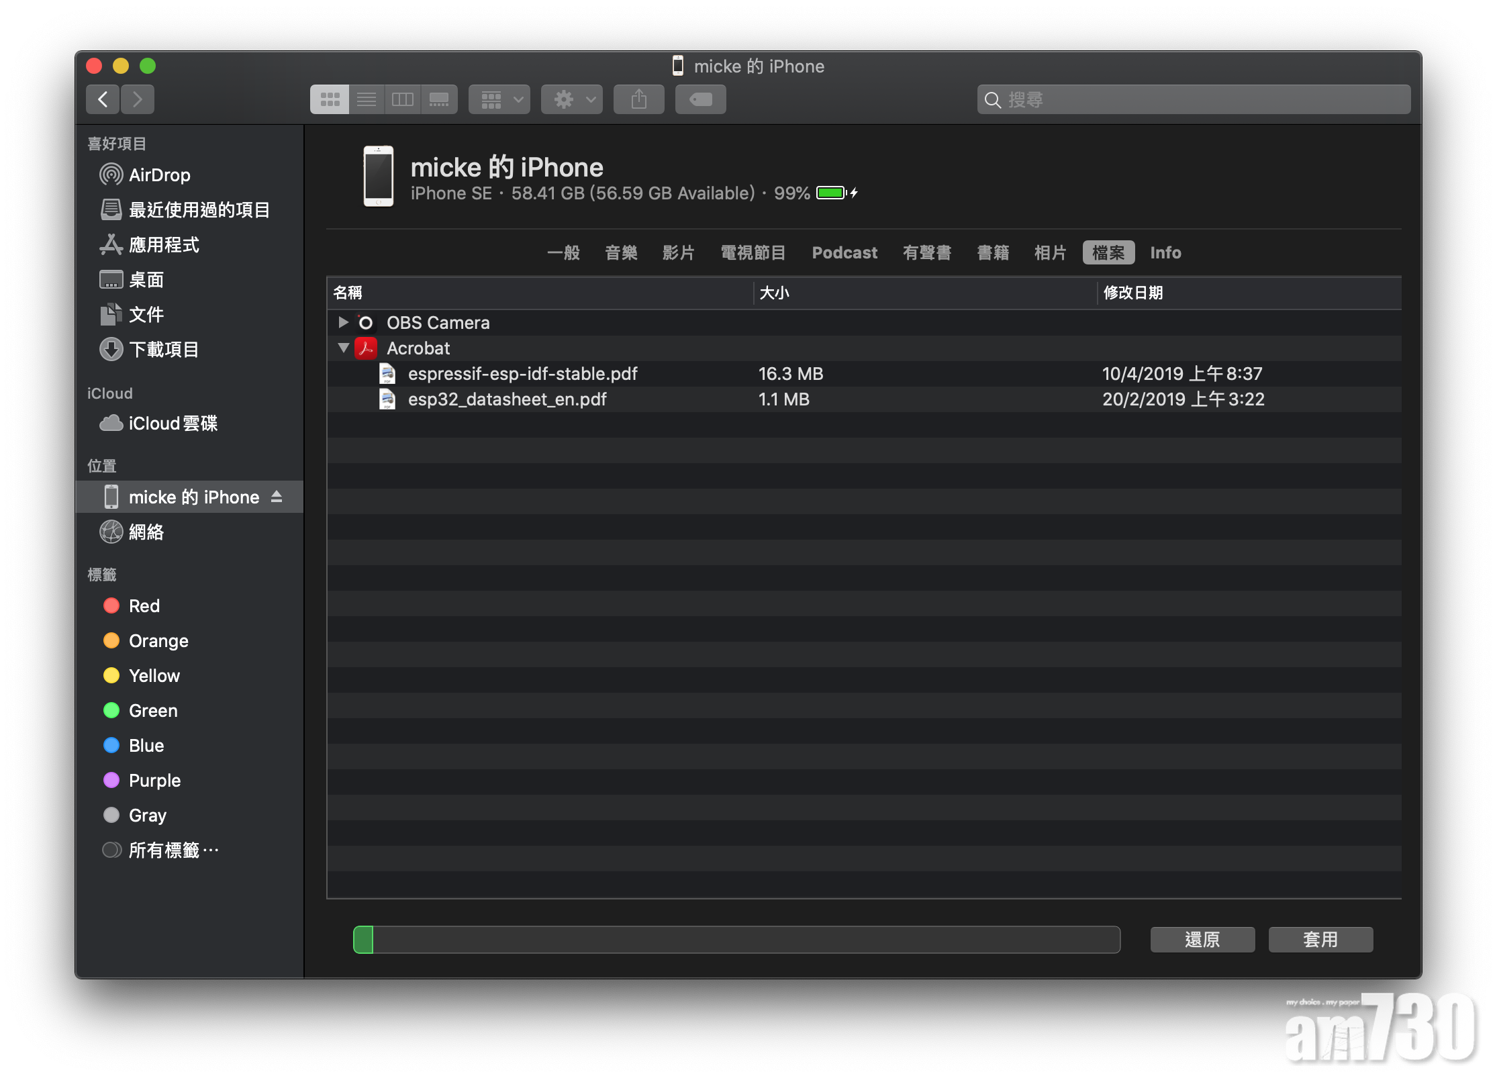
Task: Eject micke 的 iPhone from sidebar
Action: click(277, 497)
